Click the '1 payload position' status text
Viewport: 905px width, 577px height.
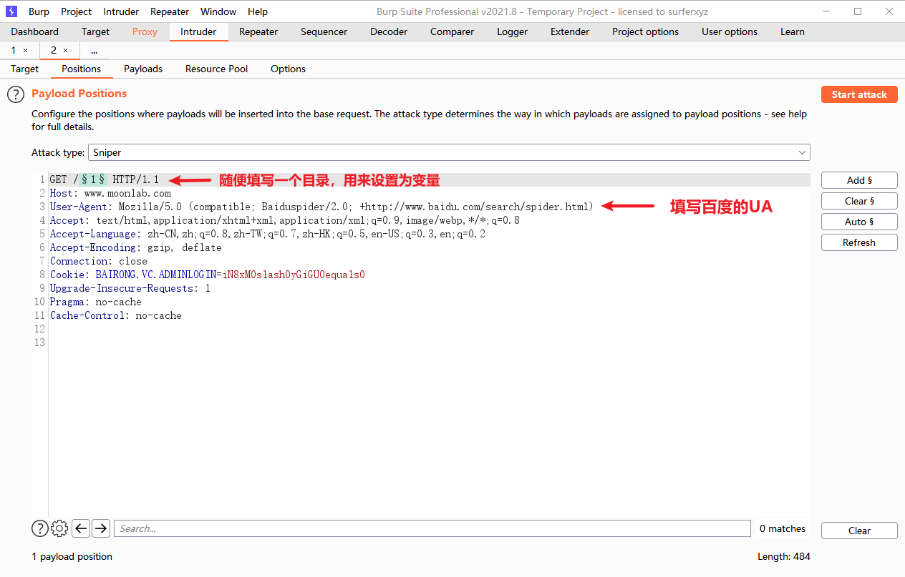pyautogui.click(x=72, y=556)
